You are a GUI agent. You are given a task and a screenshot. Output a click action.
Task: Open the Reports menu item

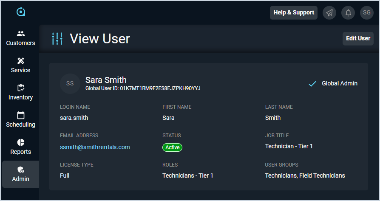pyautogui.click(x=20, y=147)
